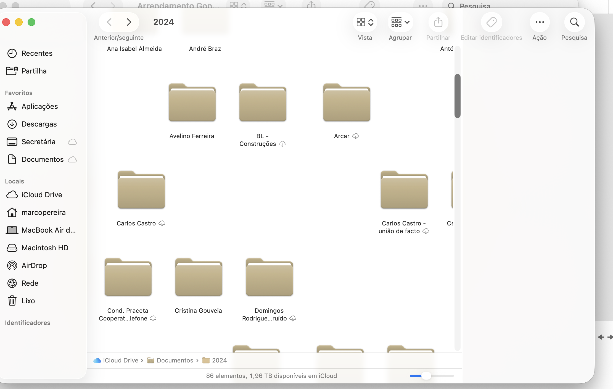Click the vertical scrollbar thumb
Viewport: 613px width, 389px height.
(x=457, y=96)
